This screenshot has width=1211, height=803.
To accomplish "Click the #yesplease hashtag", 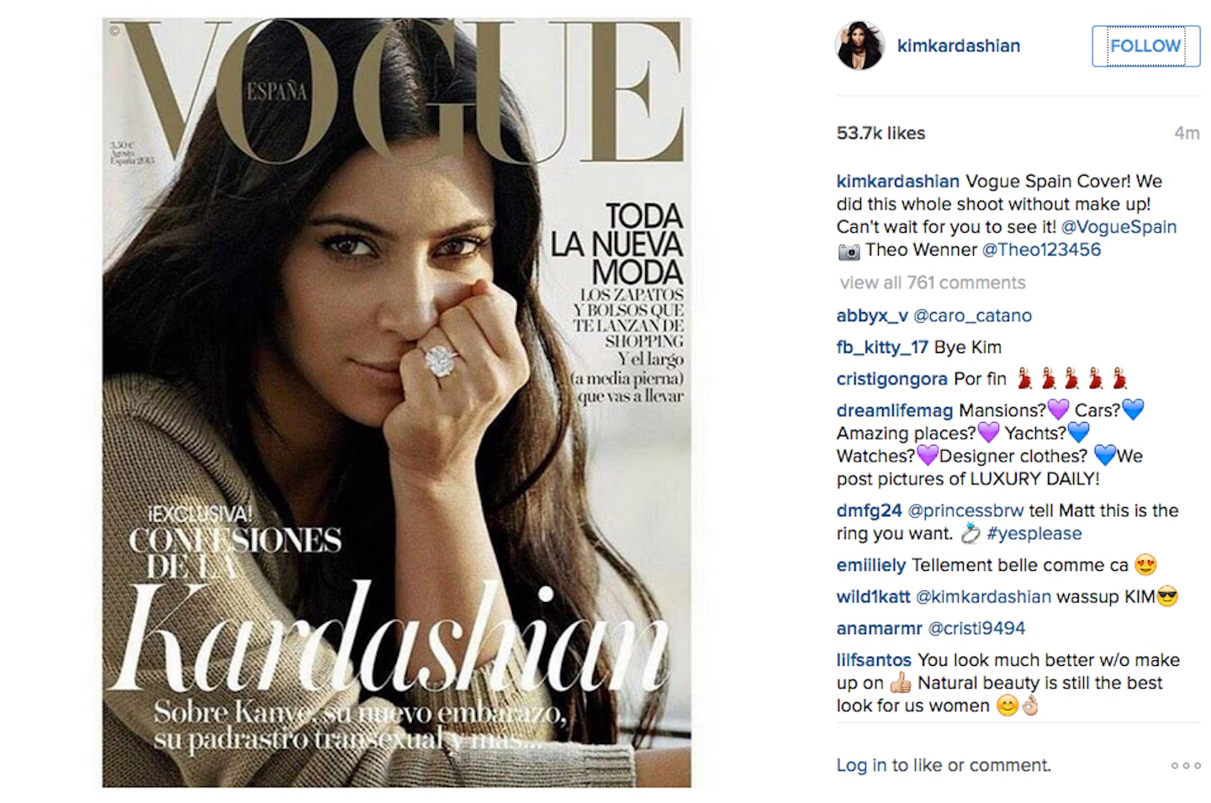I will (1034, 533).
